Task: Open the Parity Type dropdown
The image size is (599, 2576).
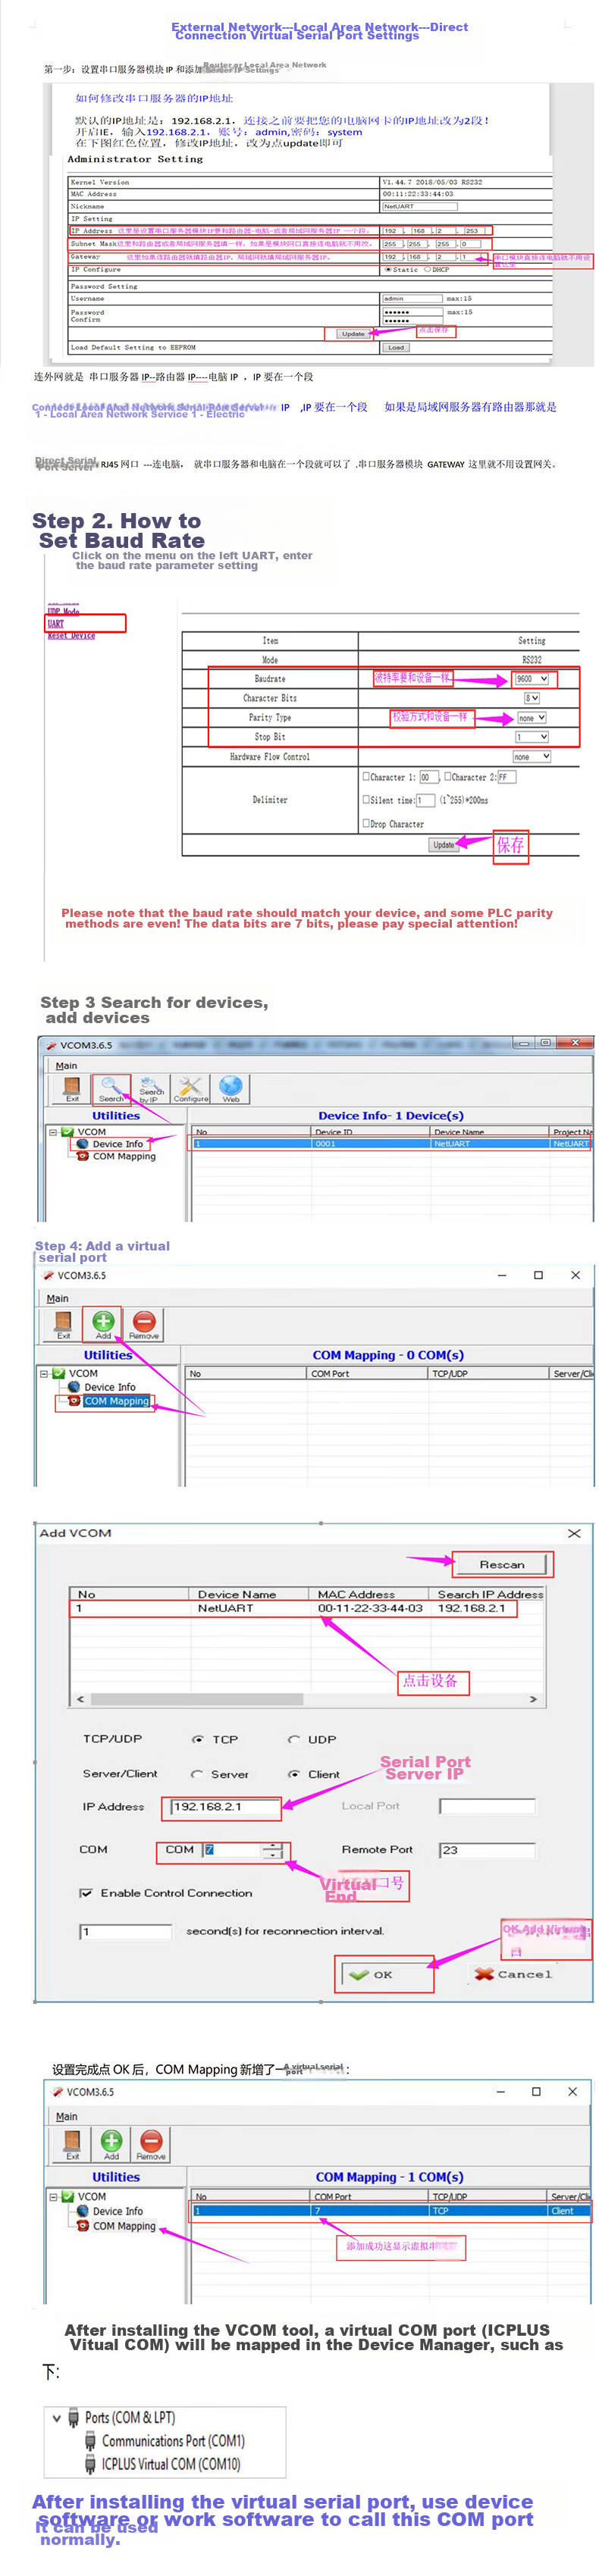Action: pyautogui.click(x=531, y=718)
